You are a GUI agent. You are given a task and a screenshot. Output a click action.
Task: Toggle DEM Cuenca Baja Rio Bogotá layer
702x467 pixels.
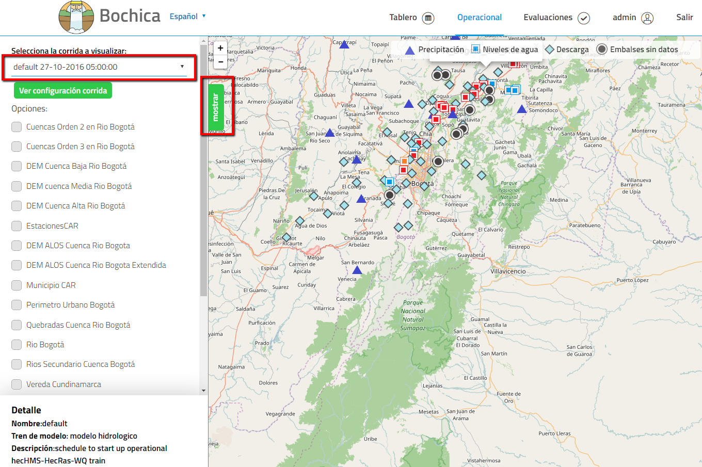[17, 166]
